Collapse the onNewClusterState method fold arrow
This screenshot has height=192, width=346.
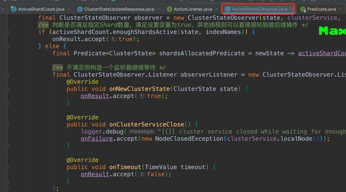coord(7,89)
